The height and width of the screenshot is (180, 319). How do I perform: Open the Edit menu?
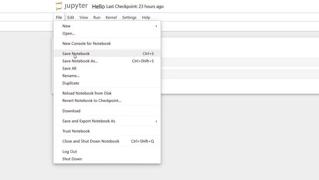coord(71,17)
